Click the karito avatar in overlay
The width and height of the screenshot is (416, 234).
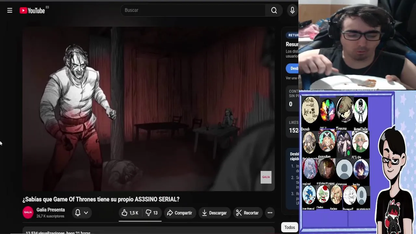pos(361,169)
